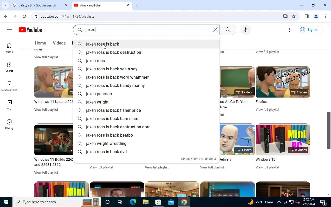Open YouTube settings three-dot menu
Screen dimensions: 331x207
coord(290,30)
